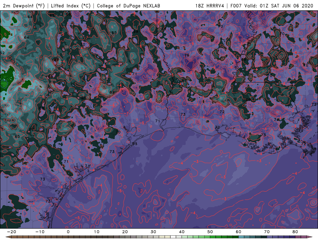Viewport: 318px width, 239px height.
Task: Click the "-20" color scale label
Action: pos(12,232)
